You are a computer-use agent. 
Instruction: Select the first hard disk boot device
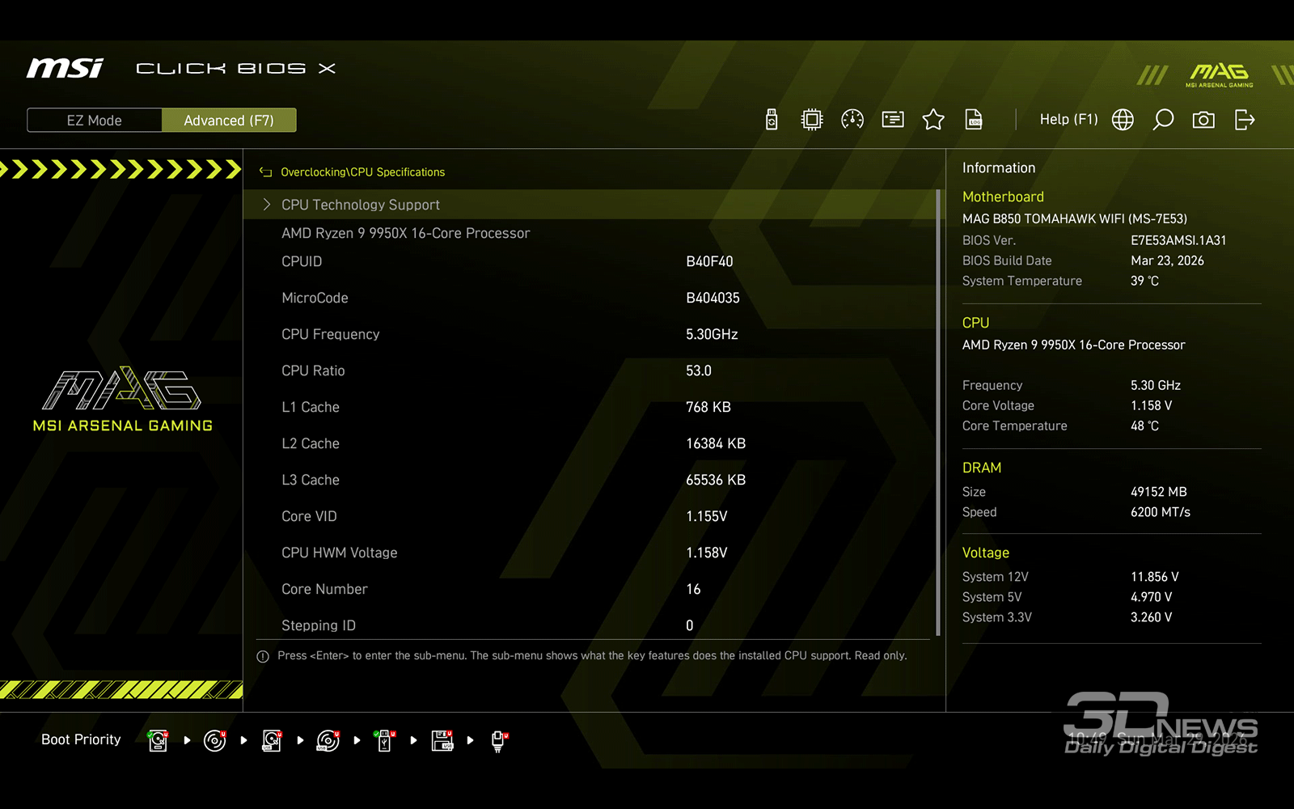pyautogui.click(x=159, y=740)
